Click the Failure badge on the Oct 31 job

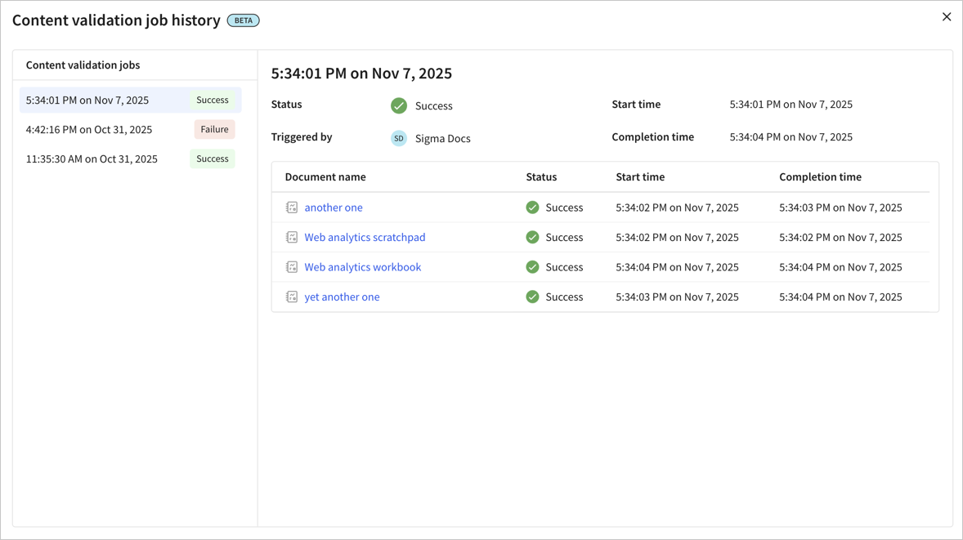click(x=214, y=129)
